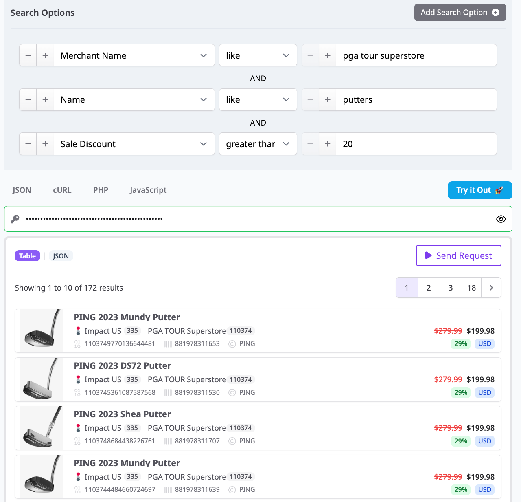Click the binary ID icon in the DS72 Putter row

click(x=77, y=392)
